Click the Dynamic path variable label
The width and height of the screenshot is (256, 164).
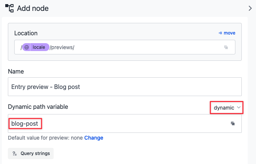click(x=38, y=107)
